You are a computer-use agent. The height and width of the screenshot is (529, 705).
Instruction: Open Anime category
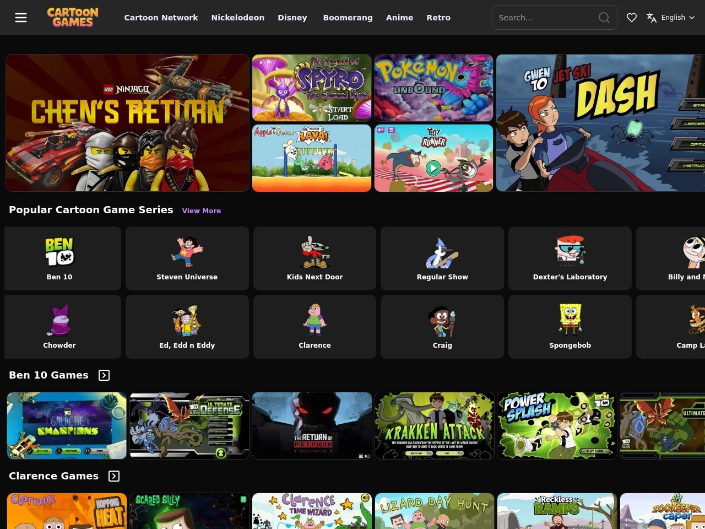tap(399, 18)
